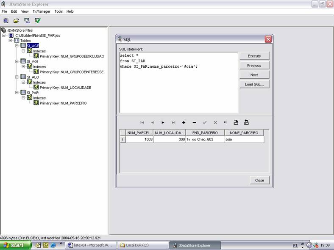Click the SI_AGI table icon
Viewport: 334px width, 250px height.
tap(23, 61)
